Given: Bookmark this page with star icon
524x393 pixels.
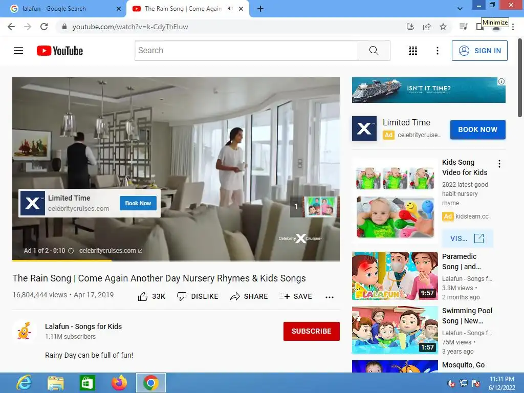Looking at the screenshot, I should 443,27.
